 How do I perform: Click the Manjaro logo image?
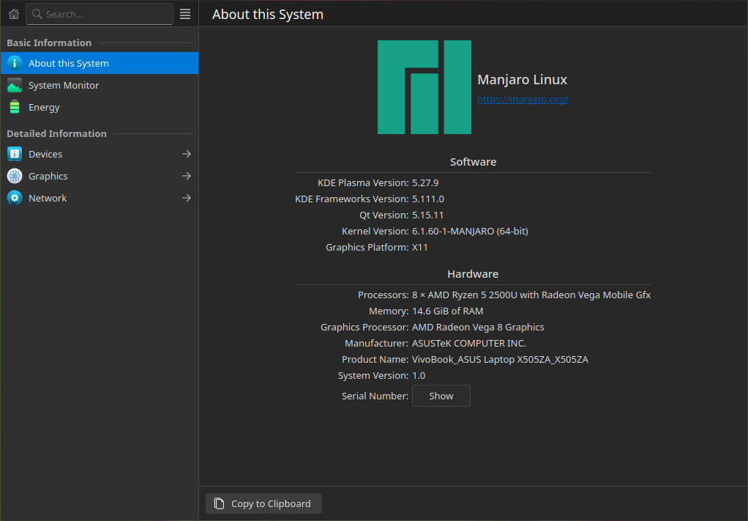point(424,87)
